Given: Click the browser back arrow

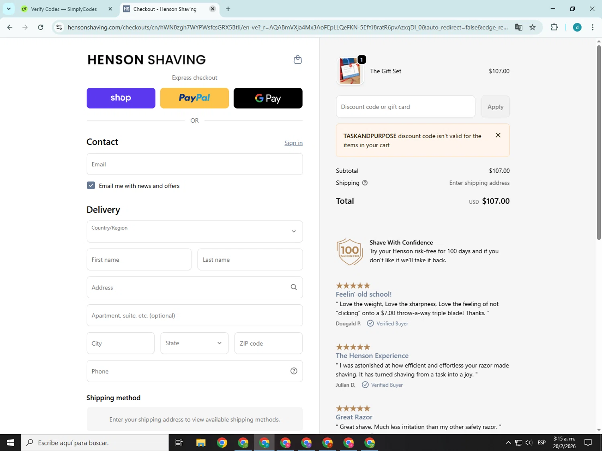Looking at the screenshot, I should tap(10, 27).
